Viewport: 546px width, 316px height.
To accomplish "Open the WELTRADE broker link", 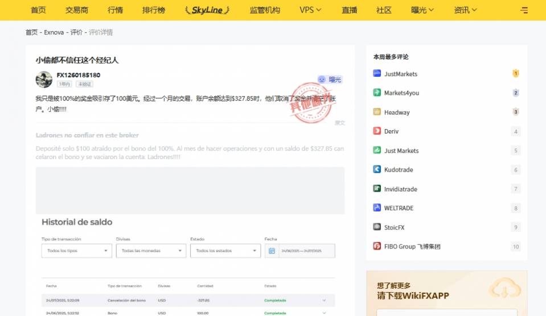I will [x=399, y=208].
